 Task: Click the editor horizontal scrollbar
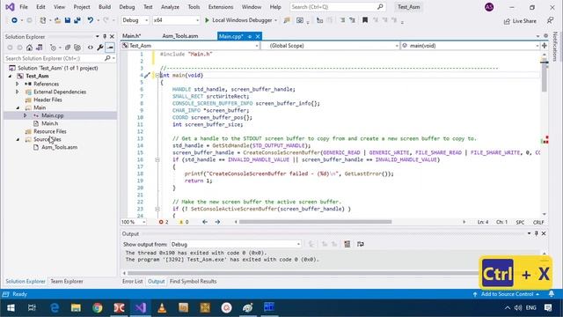(315, 222)
